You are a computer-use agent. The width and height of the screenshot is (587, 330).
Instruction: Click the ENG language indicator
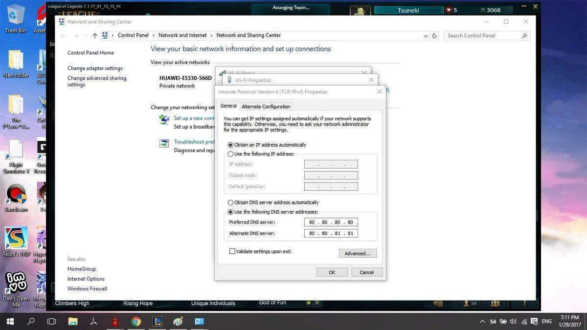[x=546, y=321]
